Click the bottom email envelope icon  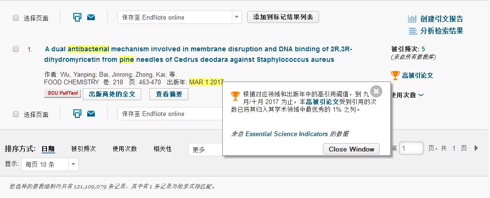click(x=91, y=114)
